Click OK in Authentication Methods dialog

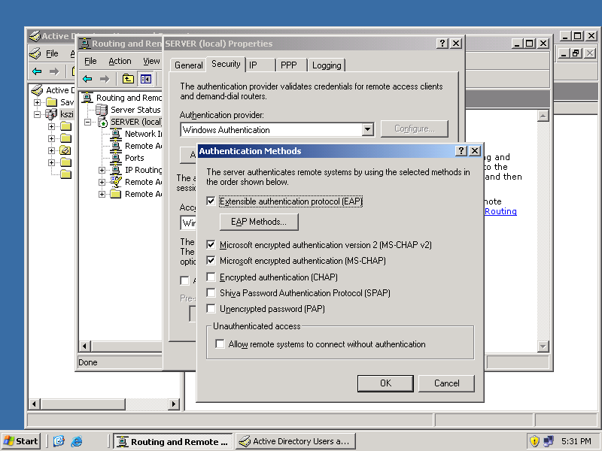coord(385,383)
